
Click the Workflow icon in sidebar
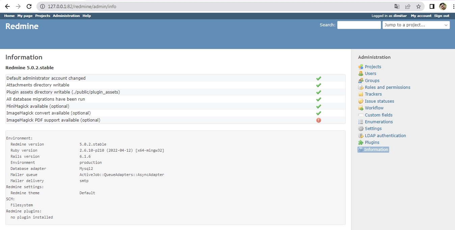click(361, 108)
